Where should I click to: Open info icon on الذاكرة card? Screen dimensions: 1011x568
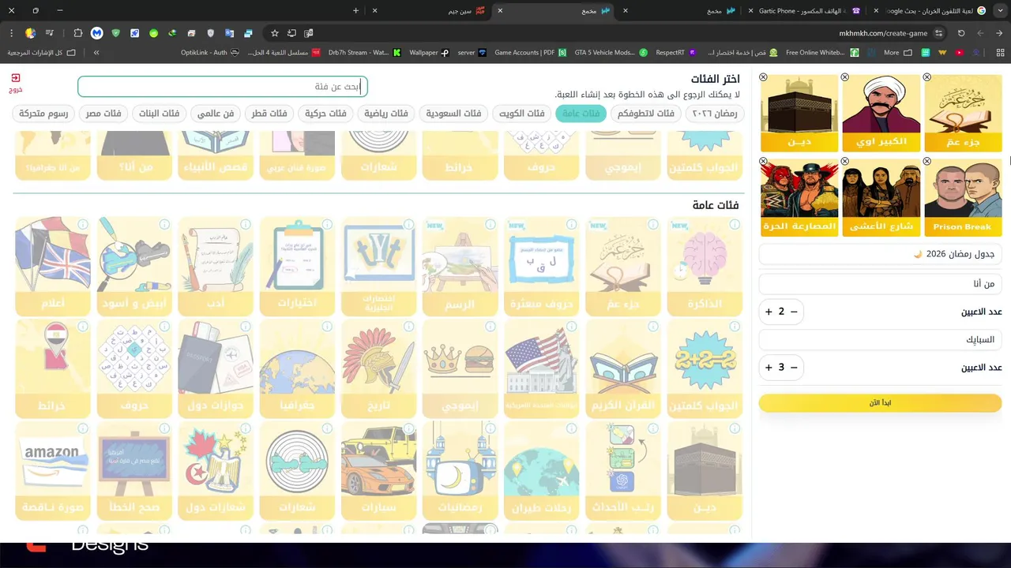[735, 225]
